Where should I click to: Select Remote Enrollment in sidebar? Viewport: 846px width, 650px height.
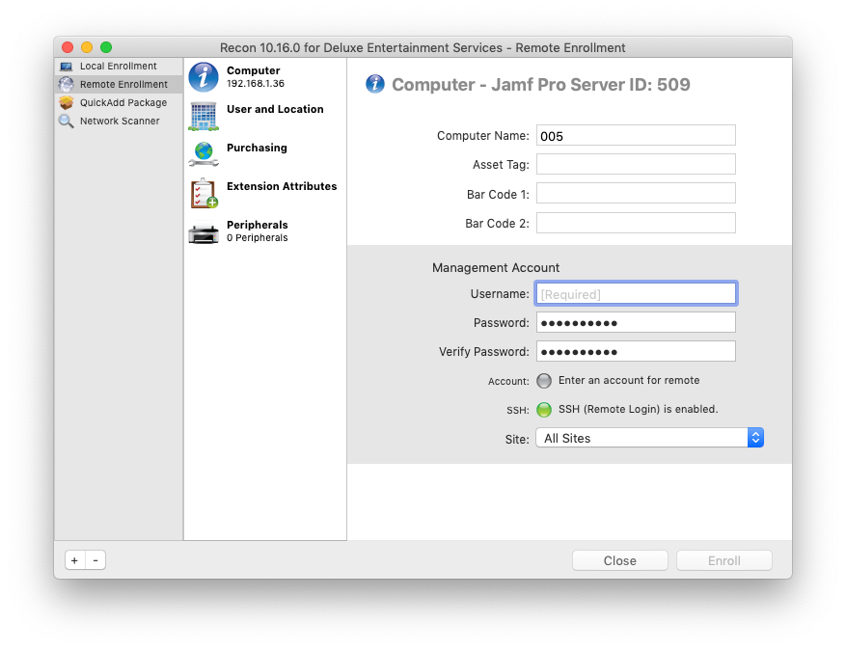(118, 84)
